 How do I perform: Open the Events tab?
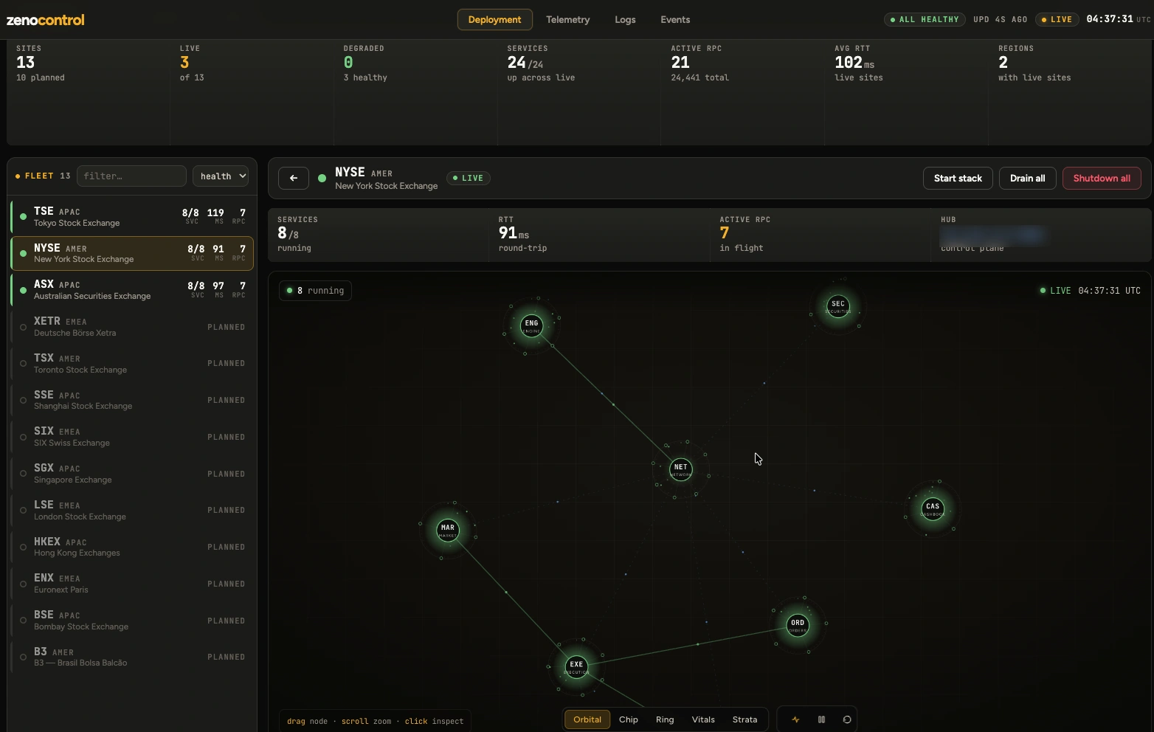675,20
